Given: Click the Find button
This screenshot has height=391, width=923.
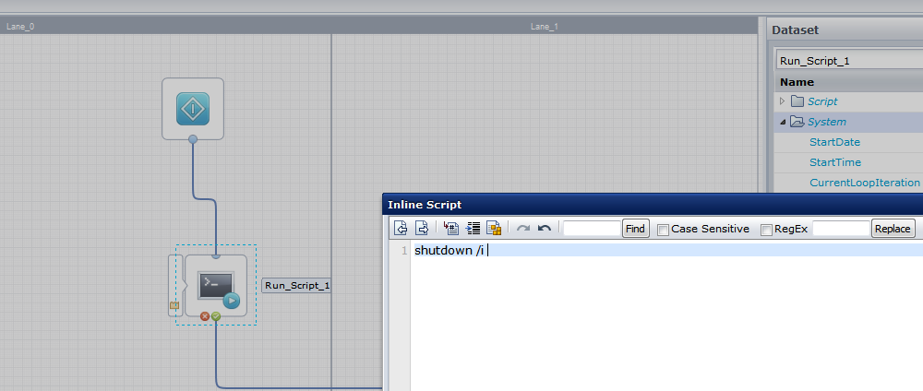Looking at the screenshot, I should tap(635, 229).
